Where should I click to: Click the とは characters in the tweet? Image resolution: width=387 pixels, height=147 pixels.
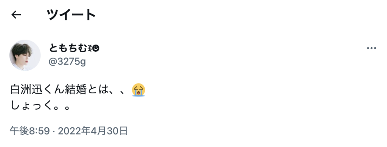97,90
